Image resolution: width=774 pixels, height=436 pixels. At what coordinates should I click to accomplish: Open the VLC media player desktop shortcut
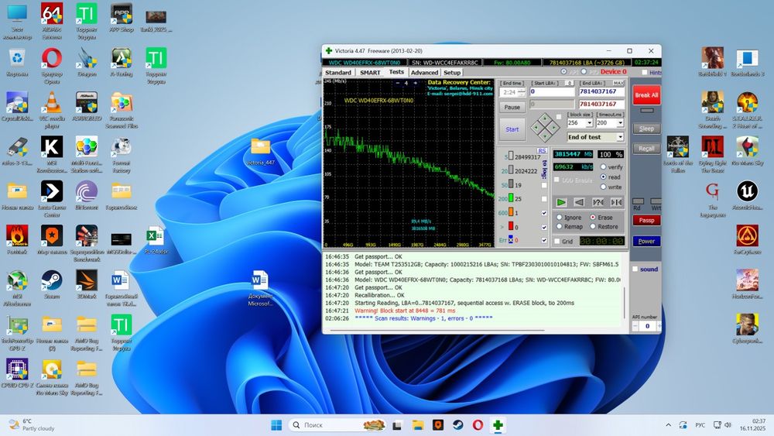52,103
